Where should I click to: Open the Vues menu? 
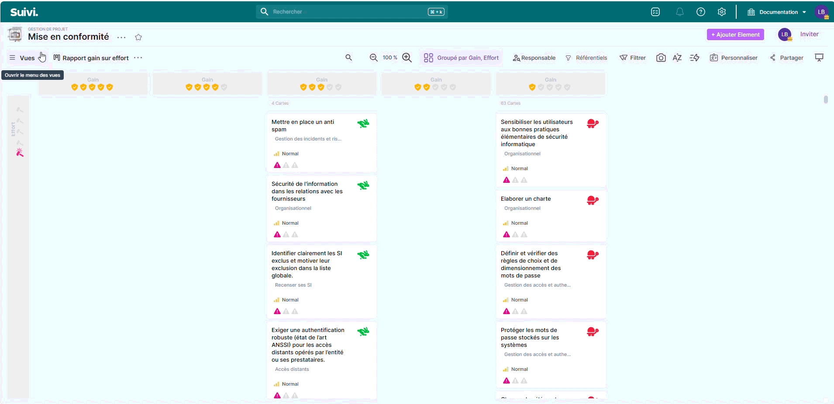(x=22, y=58)
